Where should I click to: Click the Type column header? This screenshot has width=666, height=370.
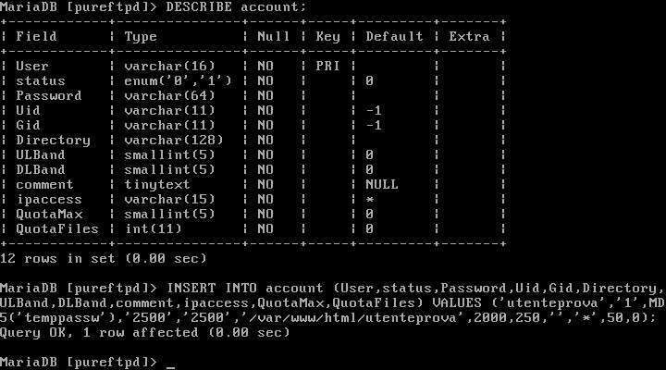tap(141, 37)
